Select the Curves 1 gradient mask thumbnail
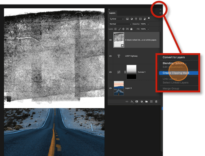The image size is (205, 156). (x=132, y=72)
